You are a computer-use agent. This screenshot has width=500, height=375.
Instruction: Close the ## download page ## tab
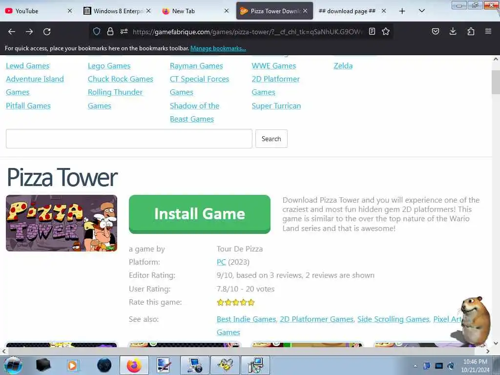pos(384,11)
